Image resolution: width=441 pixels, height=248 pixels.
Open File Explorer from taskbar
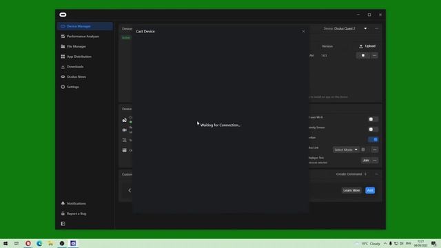point(50,243)
